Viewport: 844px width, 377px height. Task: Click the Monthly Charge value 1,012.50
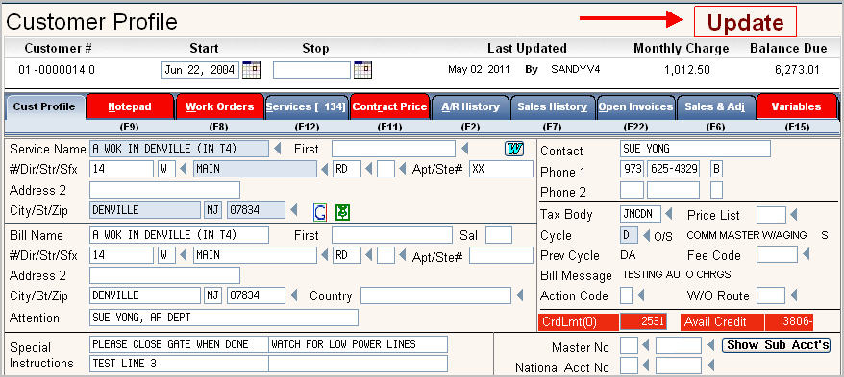(687, 70)
